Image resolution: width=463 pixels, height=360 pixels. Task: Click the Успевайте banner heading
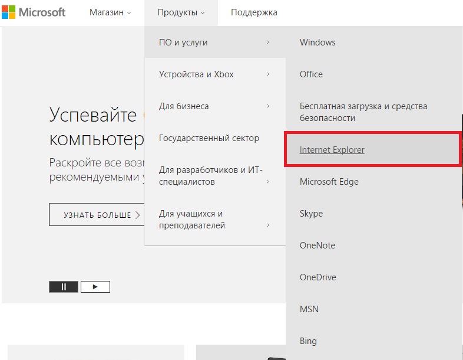[97, 127]
